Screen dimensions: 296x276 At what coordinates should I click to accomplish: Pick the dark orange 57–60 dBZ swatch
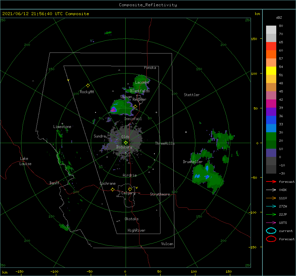pyautogui.click(x=271, y=54)
